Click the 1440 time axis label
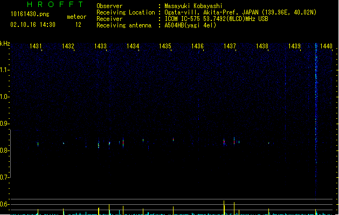This screenshot has width=339, height=215. [326, 46]
